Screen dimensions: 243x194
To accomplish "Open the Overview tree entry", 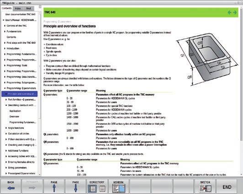I will [x=14, y=117].
